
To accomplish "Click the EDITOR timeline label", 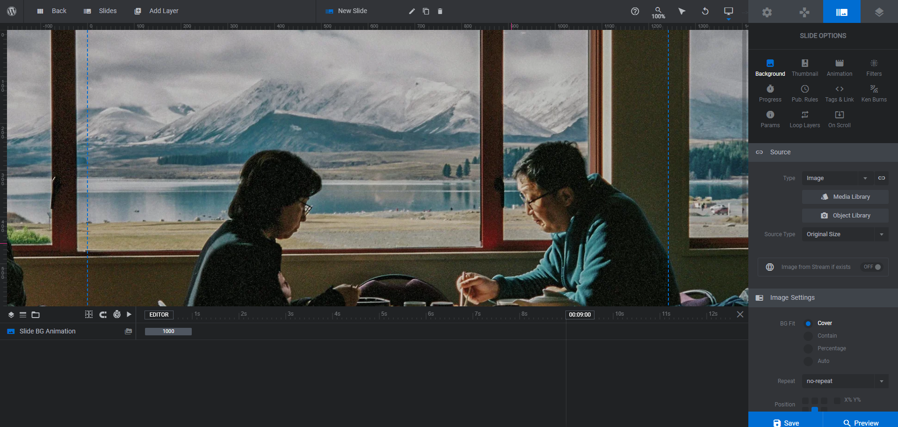I will pyautogui.click(x=159, y=315).
